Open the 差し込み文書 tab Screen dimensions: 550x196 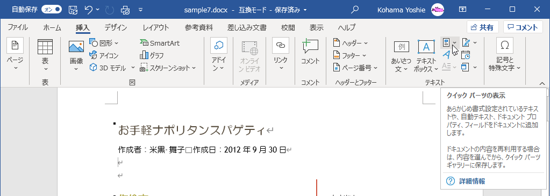[247, 28]
